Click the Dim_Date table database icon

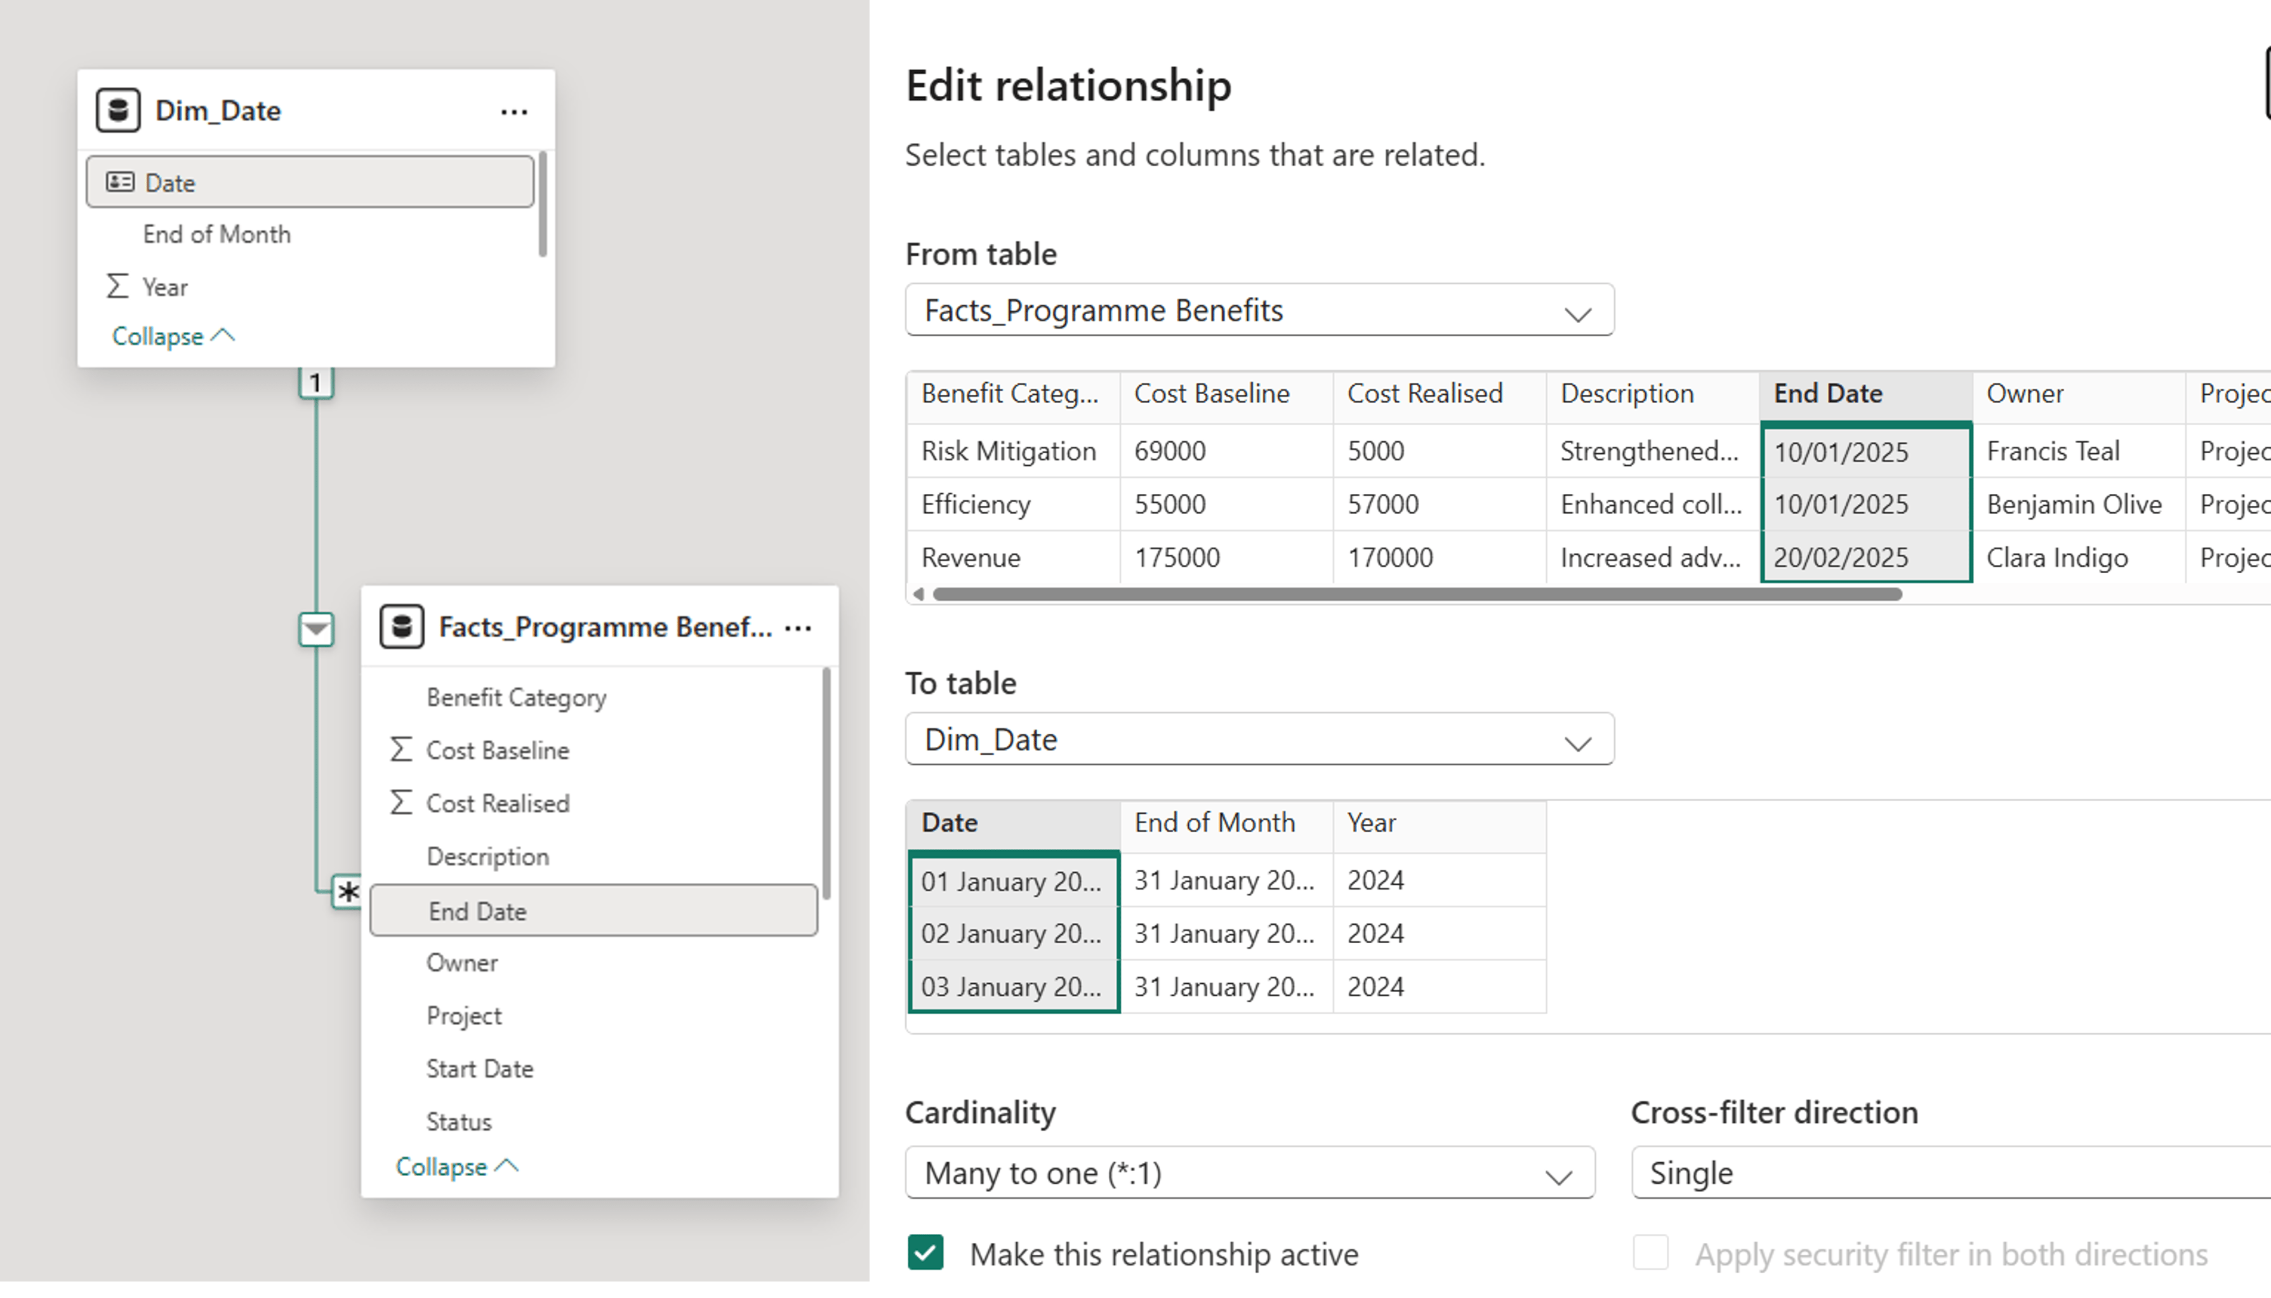point(117,110)
